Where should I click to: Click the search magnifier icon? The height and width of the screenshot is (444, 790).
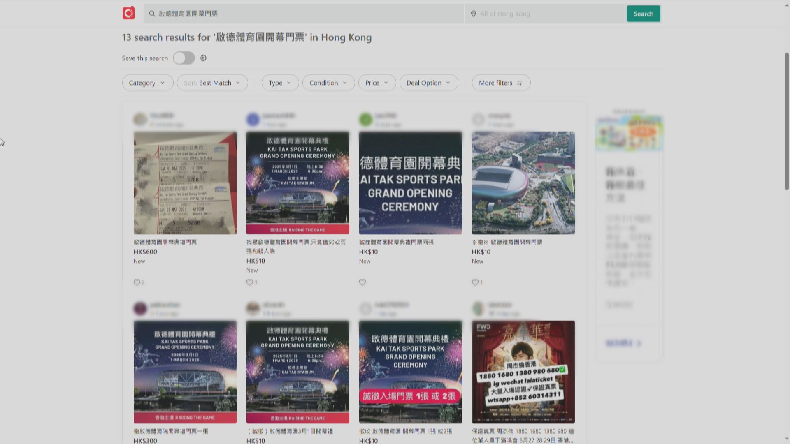point(152,14)
